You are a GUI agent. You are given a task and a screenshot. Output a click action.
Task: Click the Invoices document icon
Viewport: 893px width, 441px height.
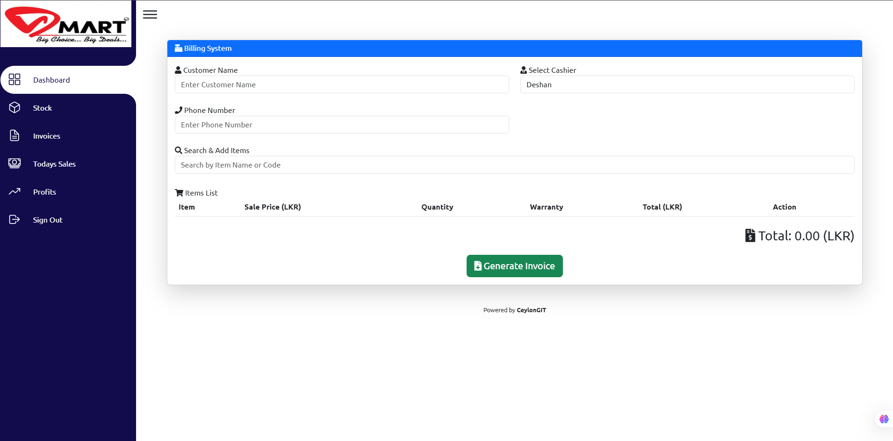pyautogui.click(x=14, y=136)
